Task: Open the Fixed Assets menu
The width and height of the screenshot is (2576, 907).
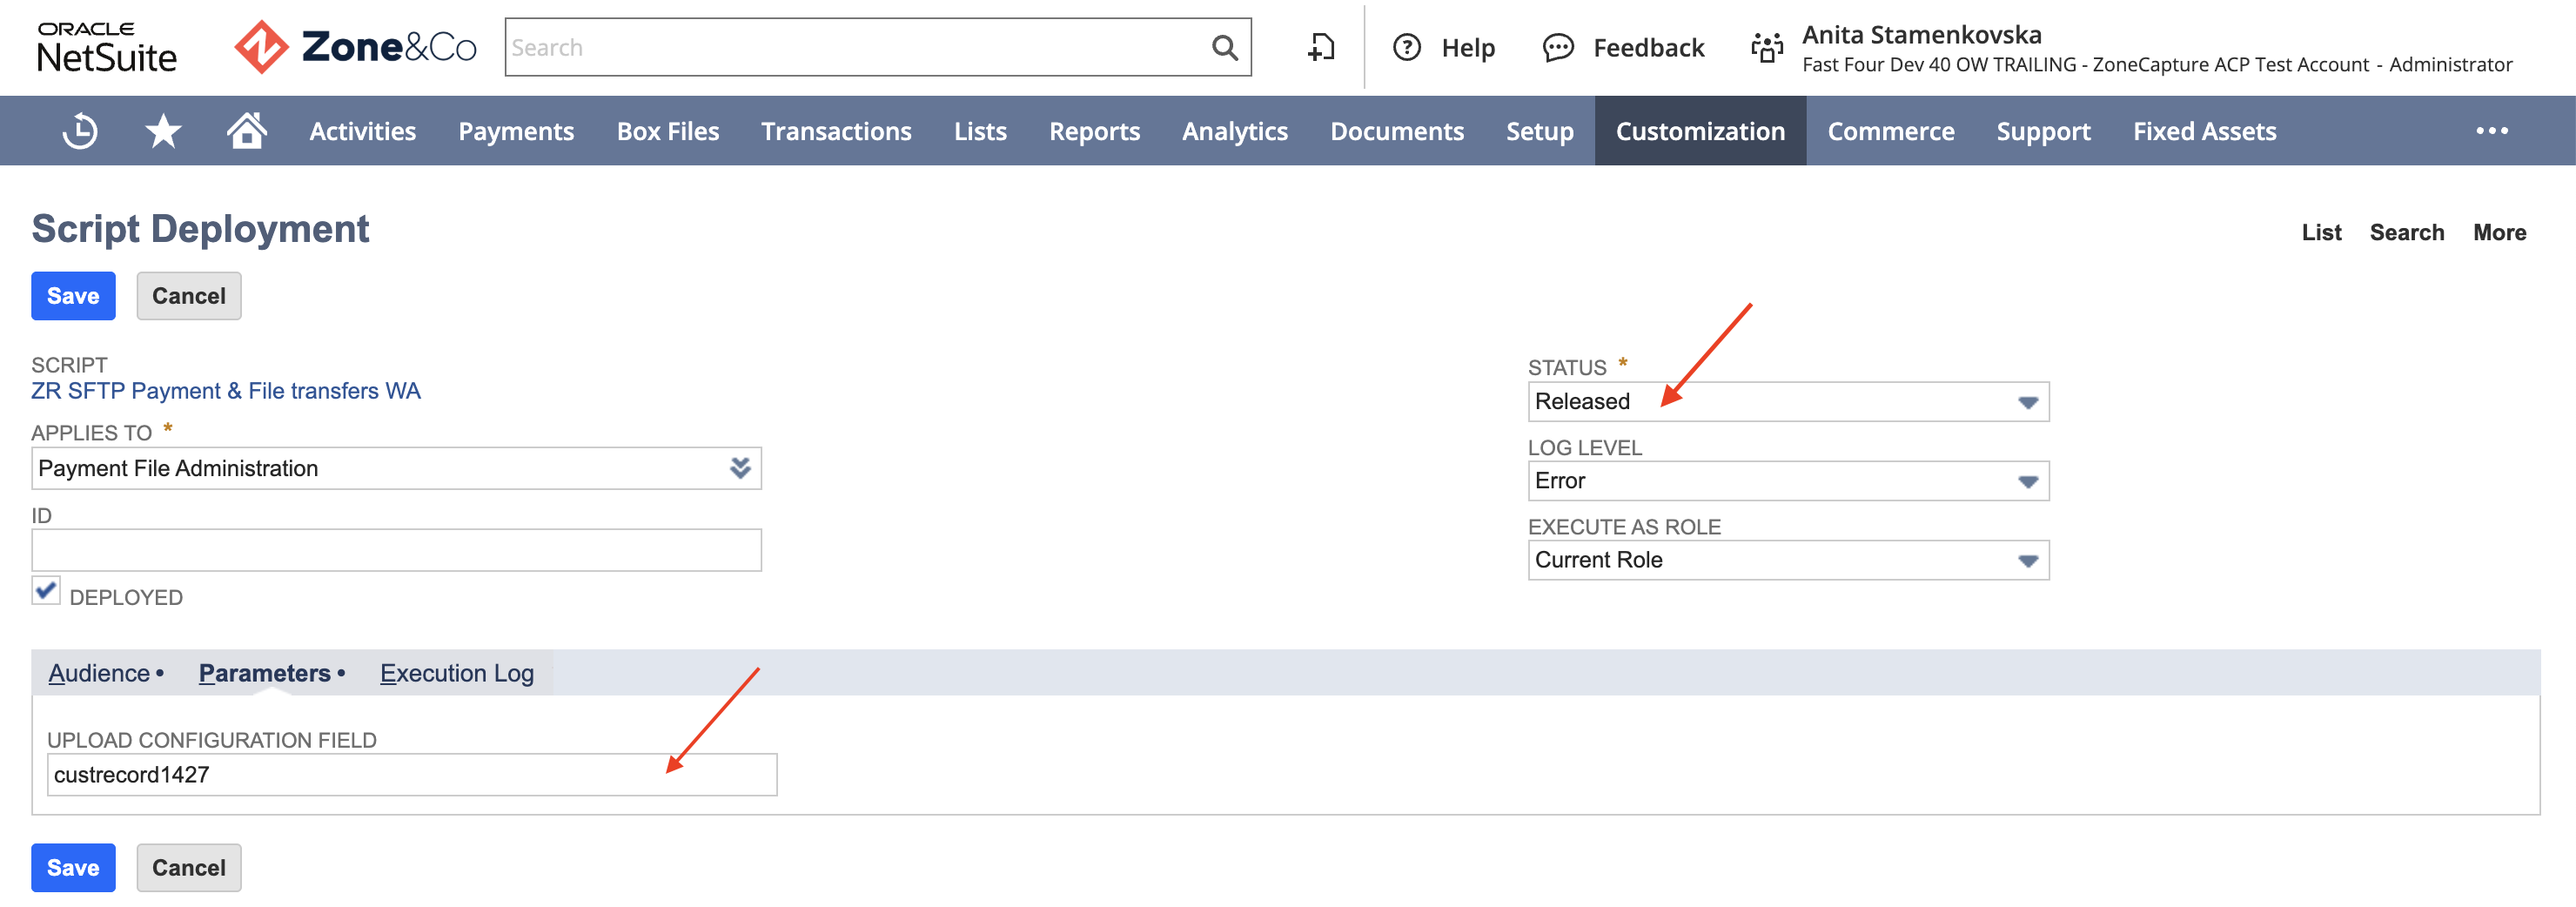Action: 2204,131
